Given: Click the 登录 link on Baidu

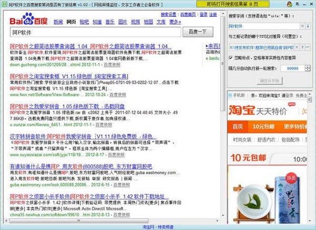Looking at the screenshot, I should (204, 15).
